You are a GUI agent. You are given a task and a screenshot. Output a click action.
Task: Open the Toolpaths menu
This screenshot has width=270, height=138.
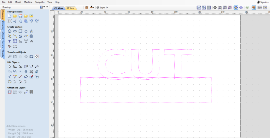(x=40, y=2)
